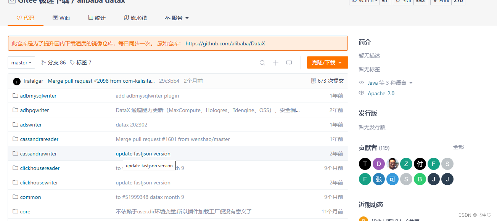
Task: Click the purple 'D' contributor avatar
Action: [x=379, y=164]
